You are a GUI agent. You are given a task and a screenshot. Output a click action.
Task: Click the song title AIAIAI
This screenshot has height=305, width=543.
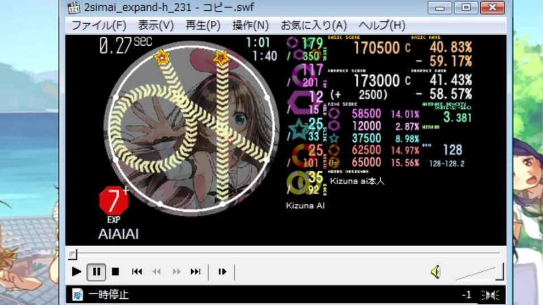coord(118,234)
